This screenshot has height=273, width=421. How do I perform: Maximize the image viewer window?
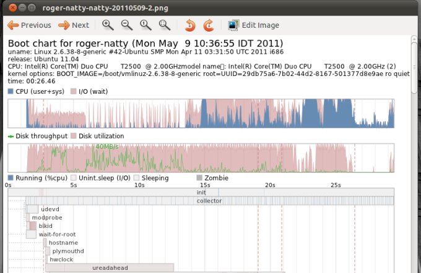(30, 7)
